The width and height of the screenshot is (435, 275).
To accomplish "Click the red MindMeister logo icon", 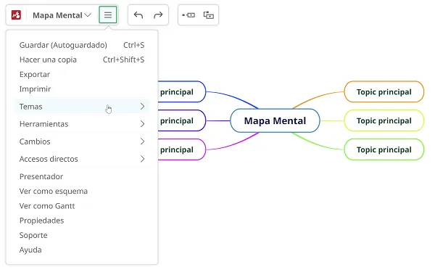I will point(16,15).
